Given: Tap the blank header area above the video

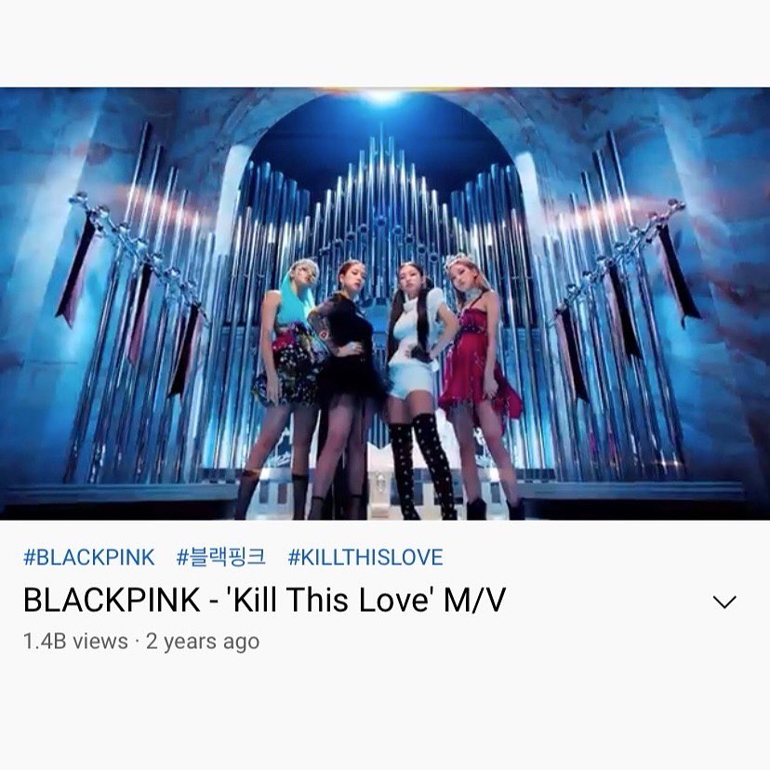Looking at the screenshot, I should point(385,43).
